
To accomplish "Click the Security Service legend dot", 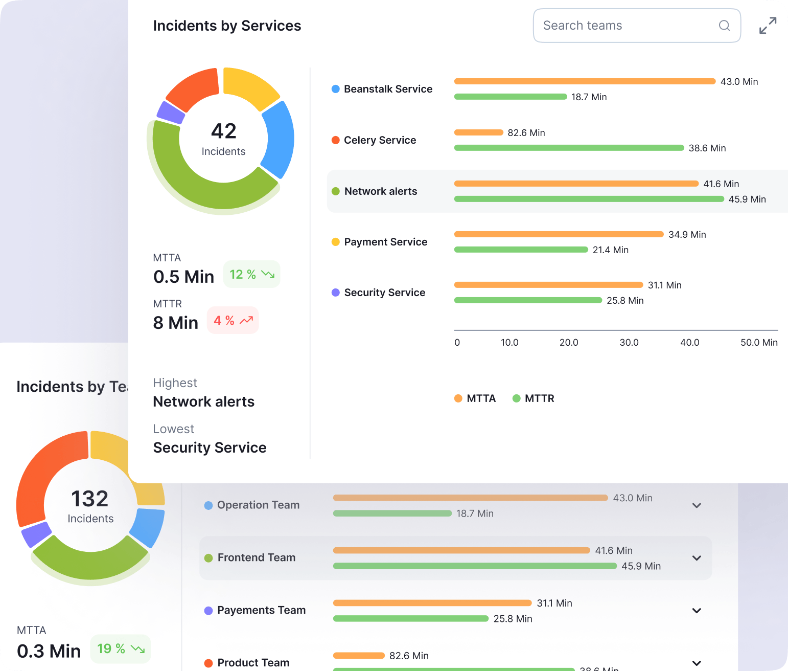I will [335, 292].
